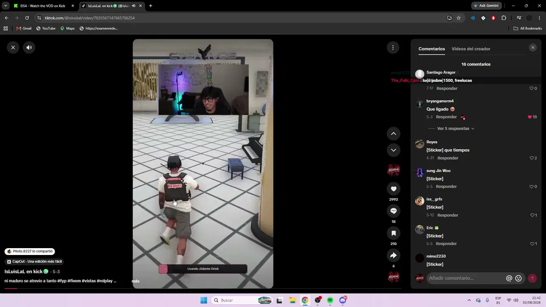The height and width of the screenshot is (307, 546).
Task: Open the creator avatar above the like button
Action: (x=393, y=170)
